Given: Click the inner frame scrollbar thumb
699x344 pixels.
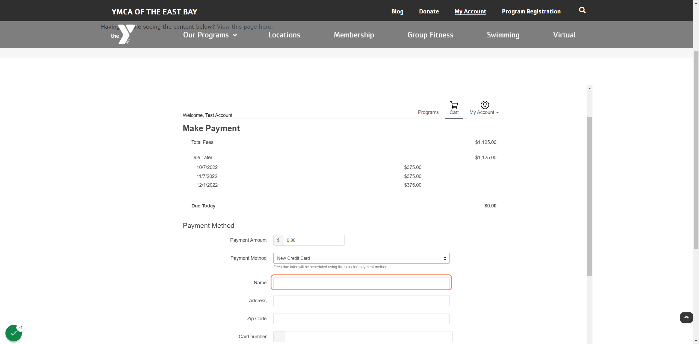Looking at the screenshot, I should pyautogui.click(x=590, y=196).
